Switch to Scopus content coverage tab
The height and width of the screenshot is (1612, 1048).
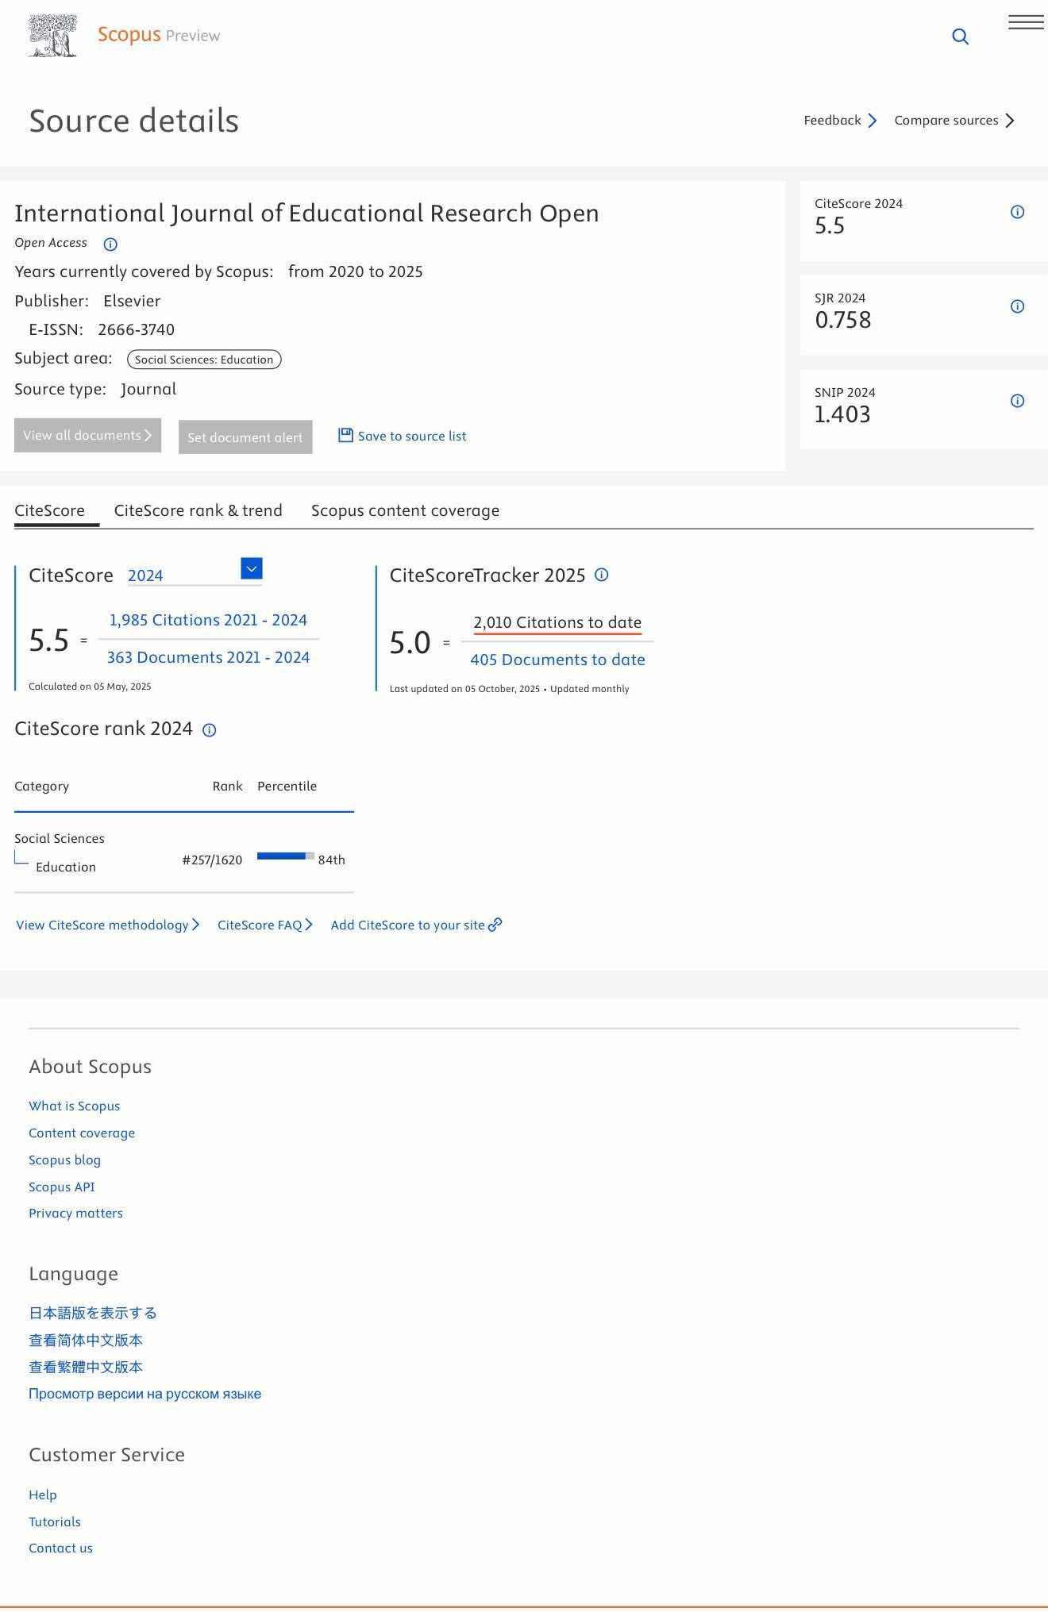[405, 510]
